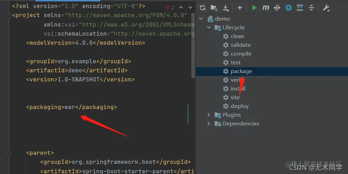This screenshot has height=174, width=348.
Task: Reload all Maven projects
Action: 202,8
